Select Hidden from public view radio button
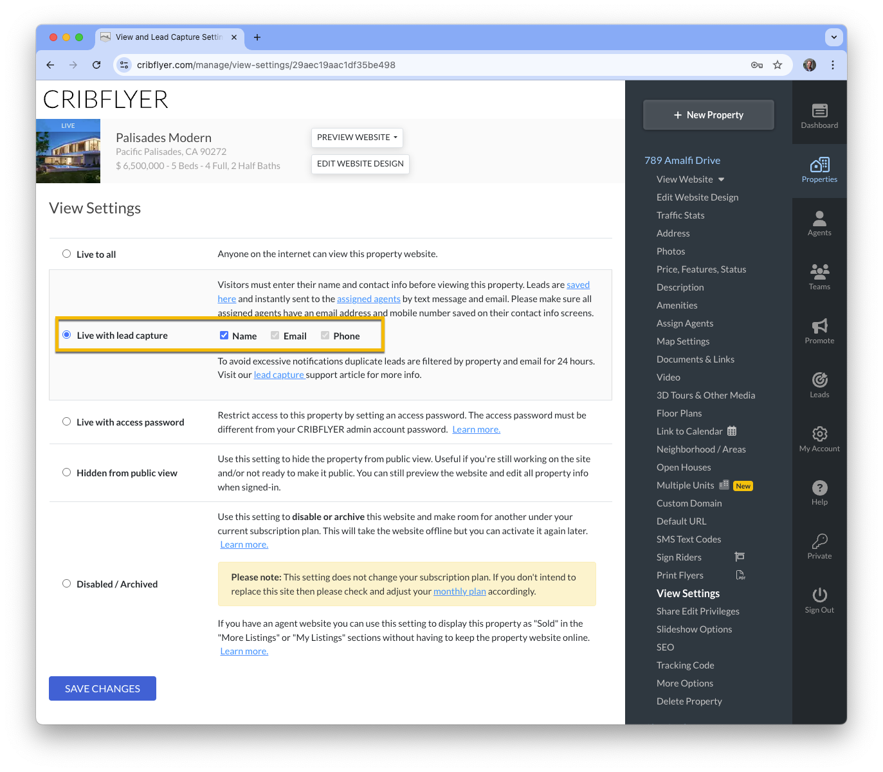This screenshot has height=772, width=883. tap(66, 472)
